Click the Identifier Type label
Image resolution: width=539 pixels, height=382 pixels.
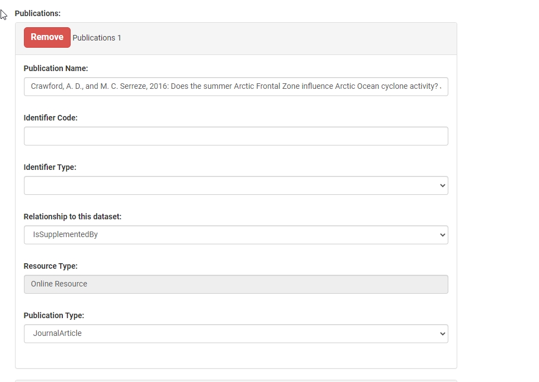point(50,167)
